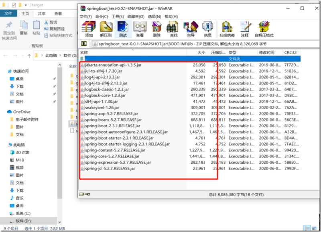Click Paste Shortcut (粘贴快捷方式) in Explorer ribbon
The image size is (321, 232).
(x=58, y=35)
